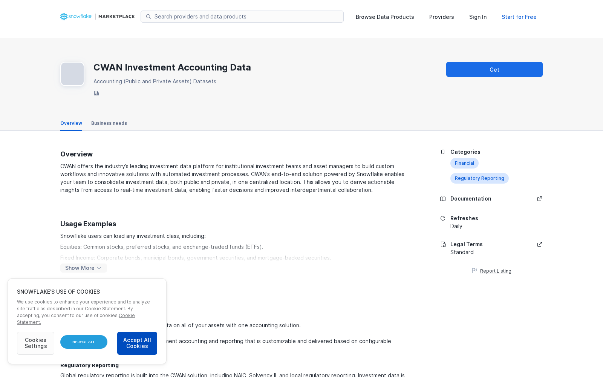Open Documentation via external link icon
Screen dimensions: 603x377
pos(540,199)
